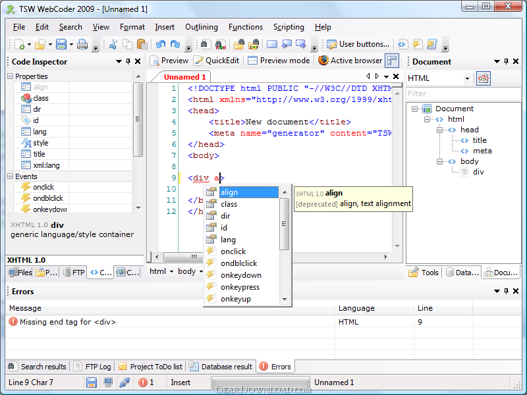
Task: Click the monitor icon in status bar
Action: [x=108, y=382]
